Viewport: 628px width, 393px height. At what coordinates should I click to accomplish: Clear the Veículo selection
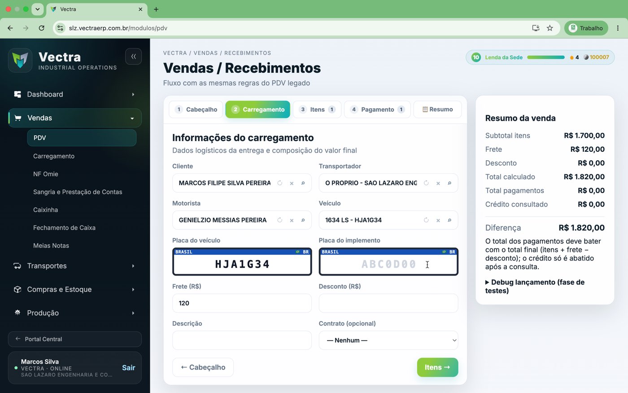(438, 220)
